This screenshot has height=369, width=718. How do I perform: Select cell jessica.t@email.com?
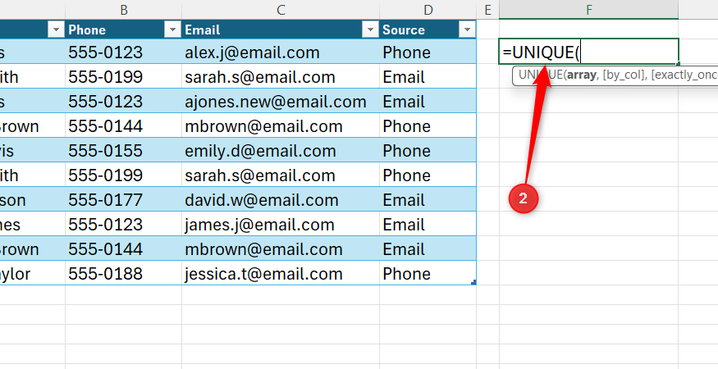(x=281, y=273)
